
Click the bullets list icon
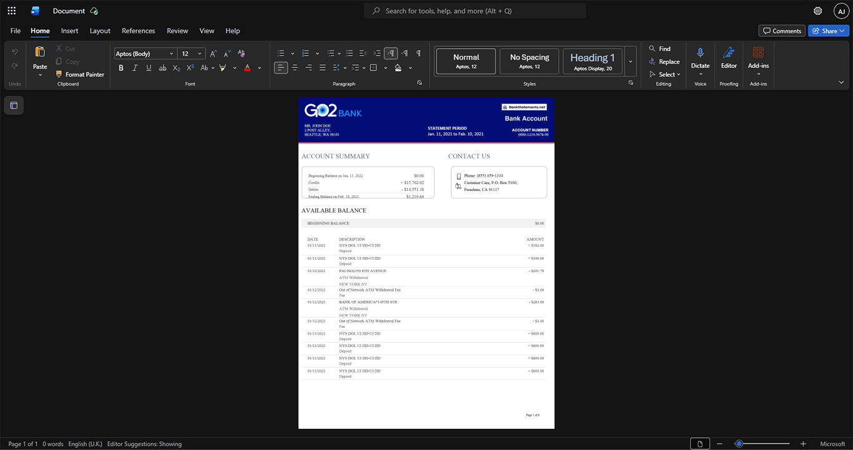click(x=281, y=54)
